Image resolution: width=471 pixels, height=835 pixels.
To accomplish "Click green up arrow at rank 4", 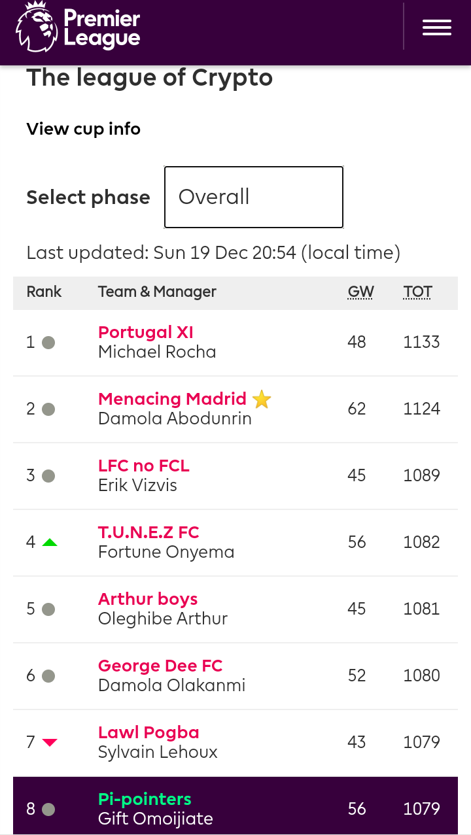I will click(x=50, y=542).
